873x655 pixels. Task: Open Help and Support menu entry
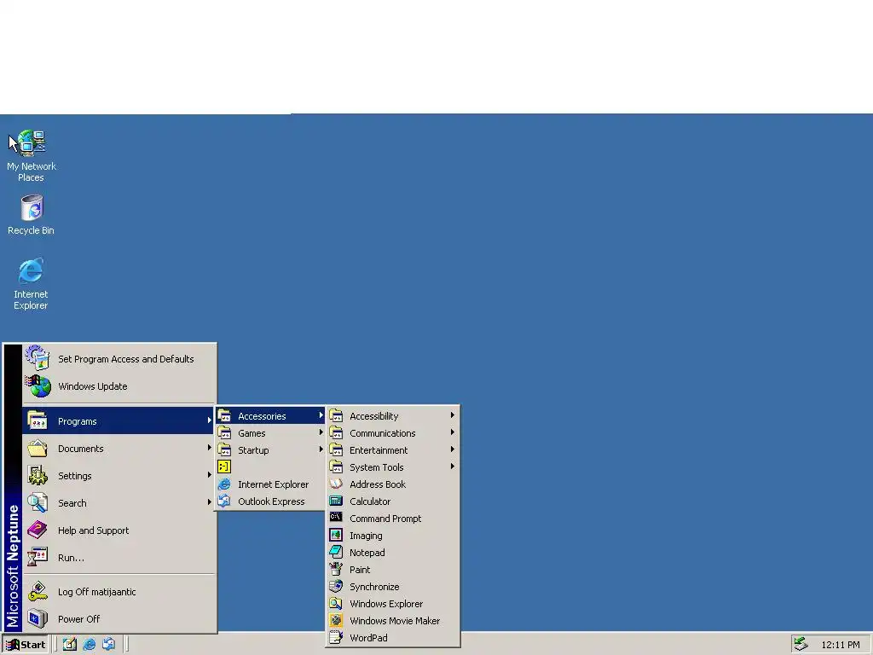(119, 530)
